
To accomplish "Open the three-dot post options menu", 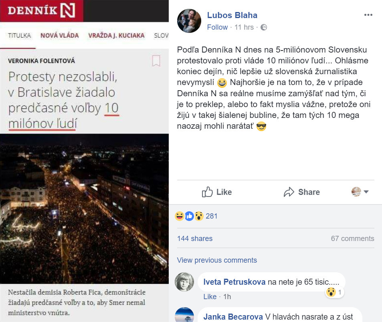I will (x=368, y=15).
